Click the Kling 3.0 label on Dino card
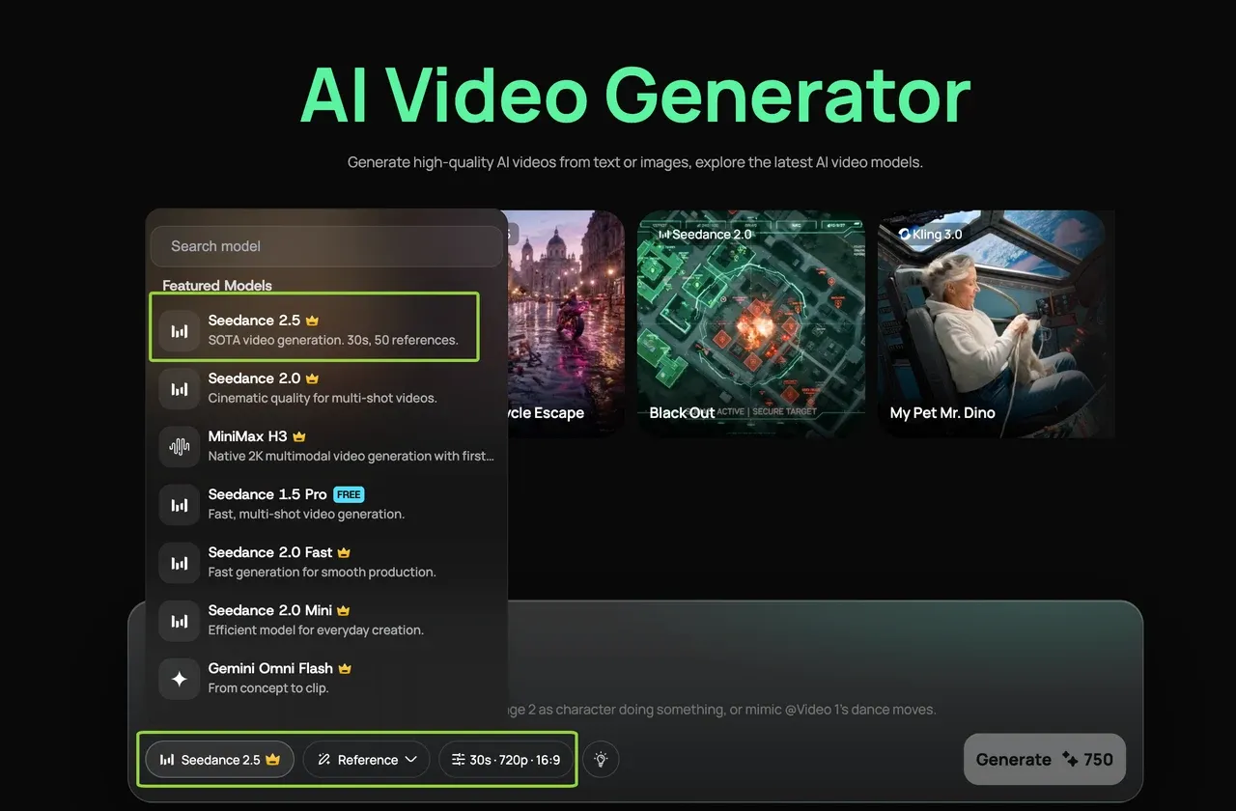This screenshot has width=1236, height=811. [x=930, y=235]
